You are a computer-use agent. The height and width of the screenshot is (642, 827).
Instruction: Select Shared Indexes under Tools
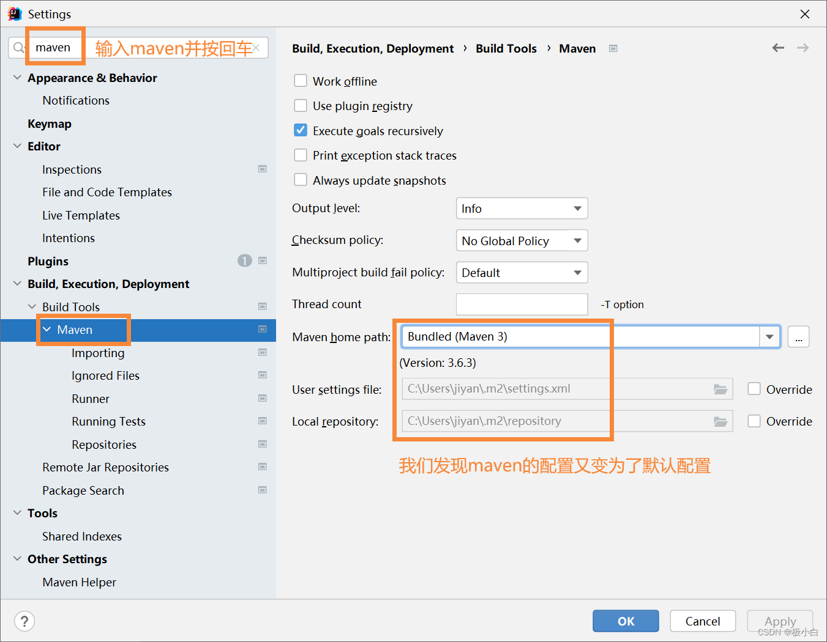point(82,536)
